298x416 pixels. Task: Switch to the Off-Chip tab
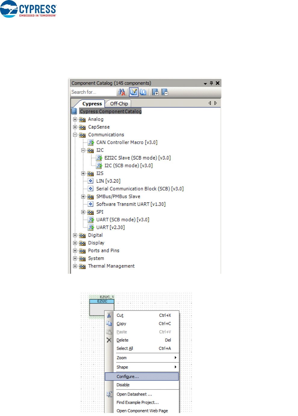point(119,103)
